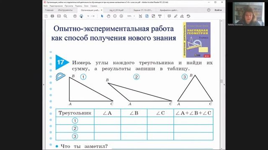The width and height of the screenshot is (268, 150).
Task: Open the Find text magnifier icon
Action: coord(65,16)
